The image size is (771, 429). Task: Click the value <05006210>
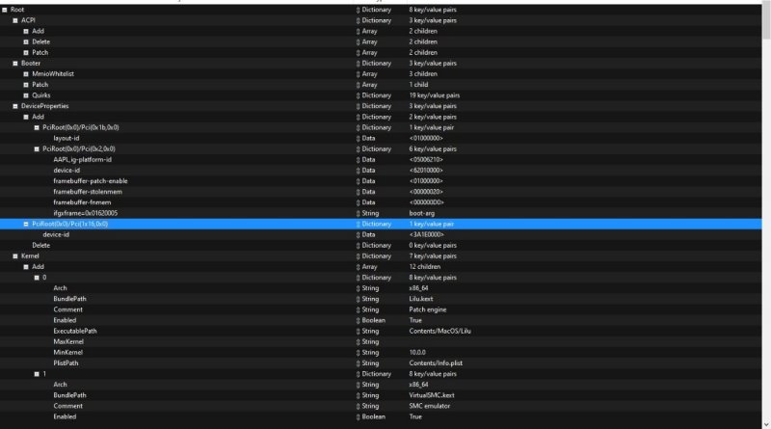[x=426, y=159]
